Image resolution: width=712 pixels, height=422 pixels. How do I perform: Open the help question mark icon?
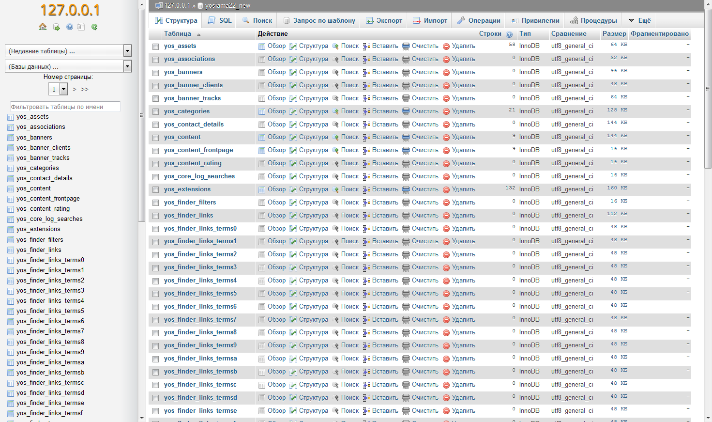70,27
